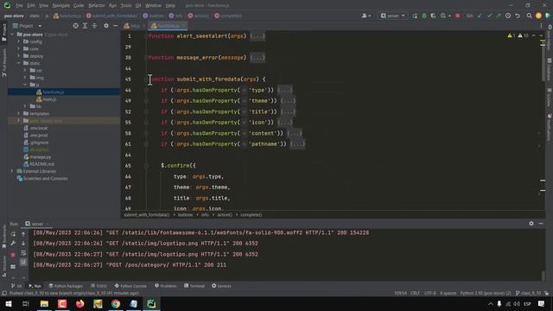Click the Windows Start button

pos(9,303)
